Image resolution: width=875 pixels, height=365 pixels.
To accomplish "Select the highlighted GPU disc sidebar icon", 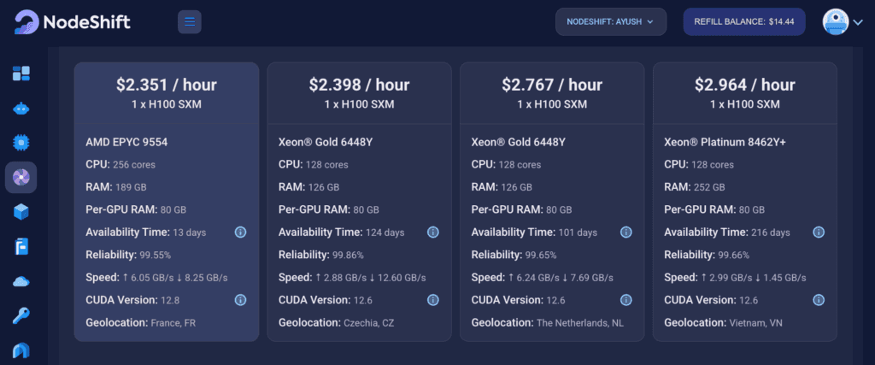I will click(21, 178).
